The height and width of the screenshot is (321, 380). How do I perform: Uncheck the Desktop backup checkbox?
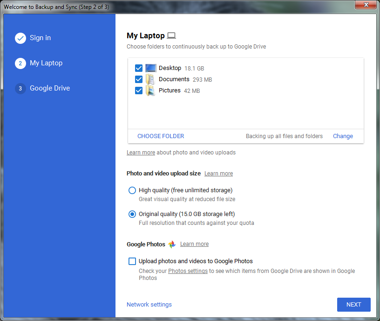(138, 68)
